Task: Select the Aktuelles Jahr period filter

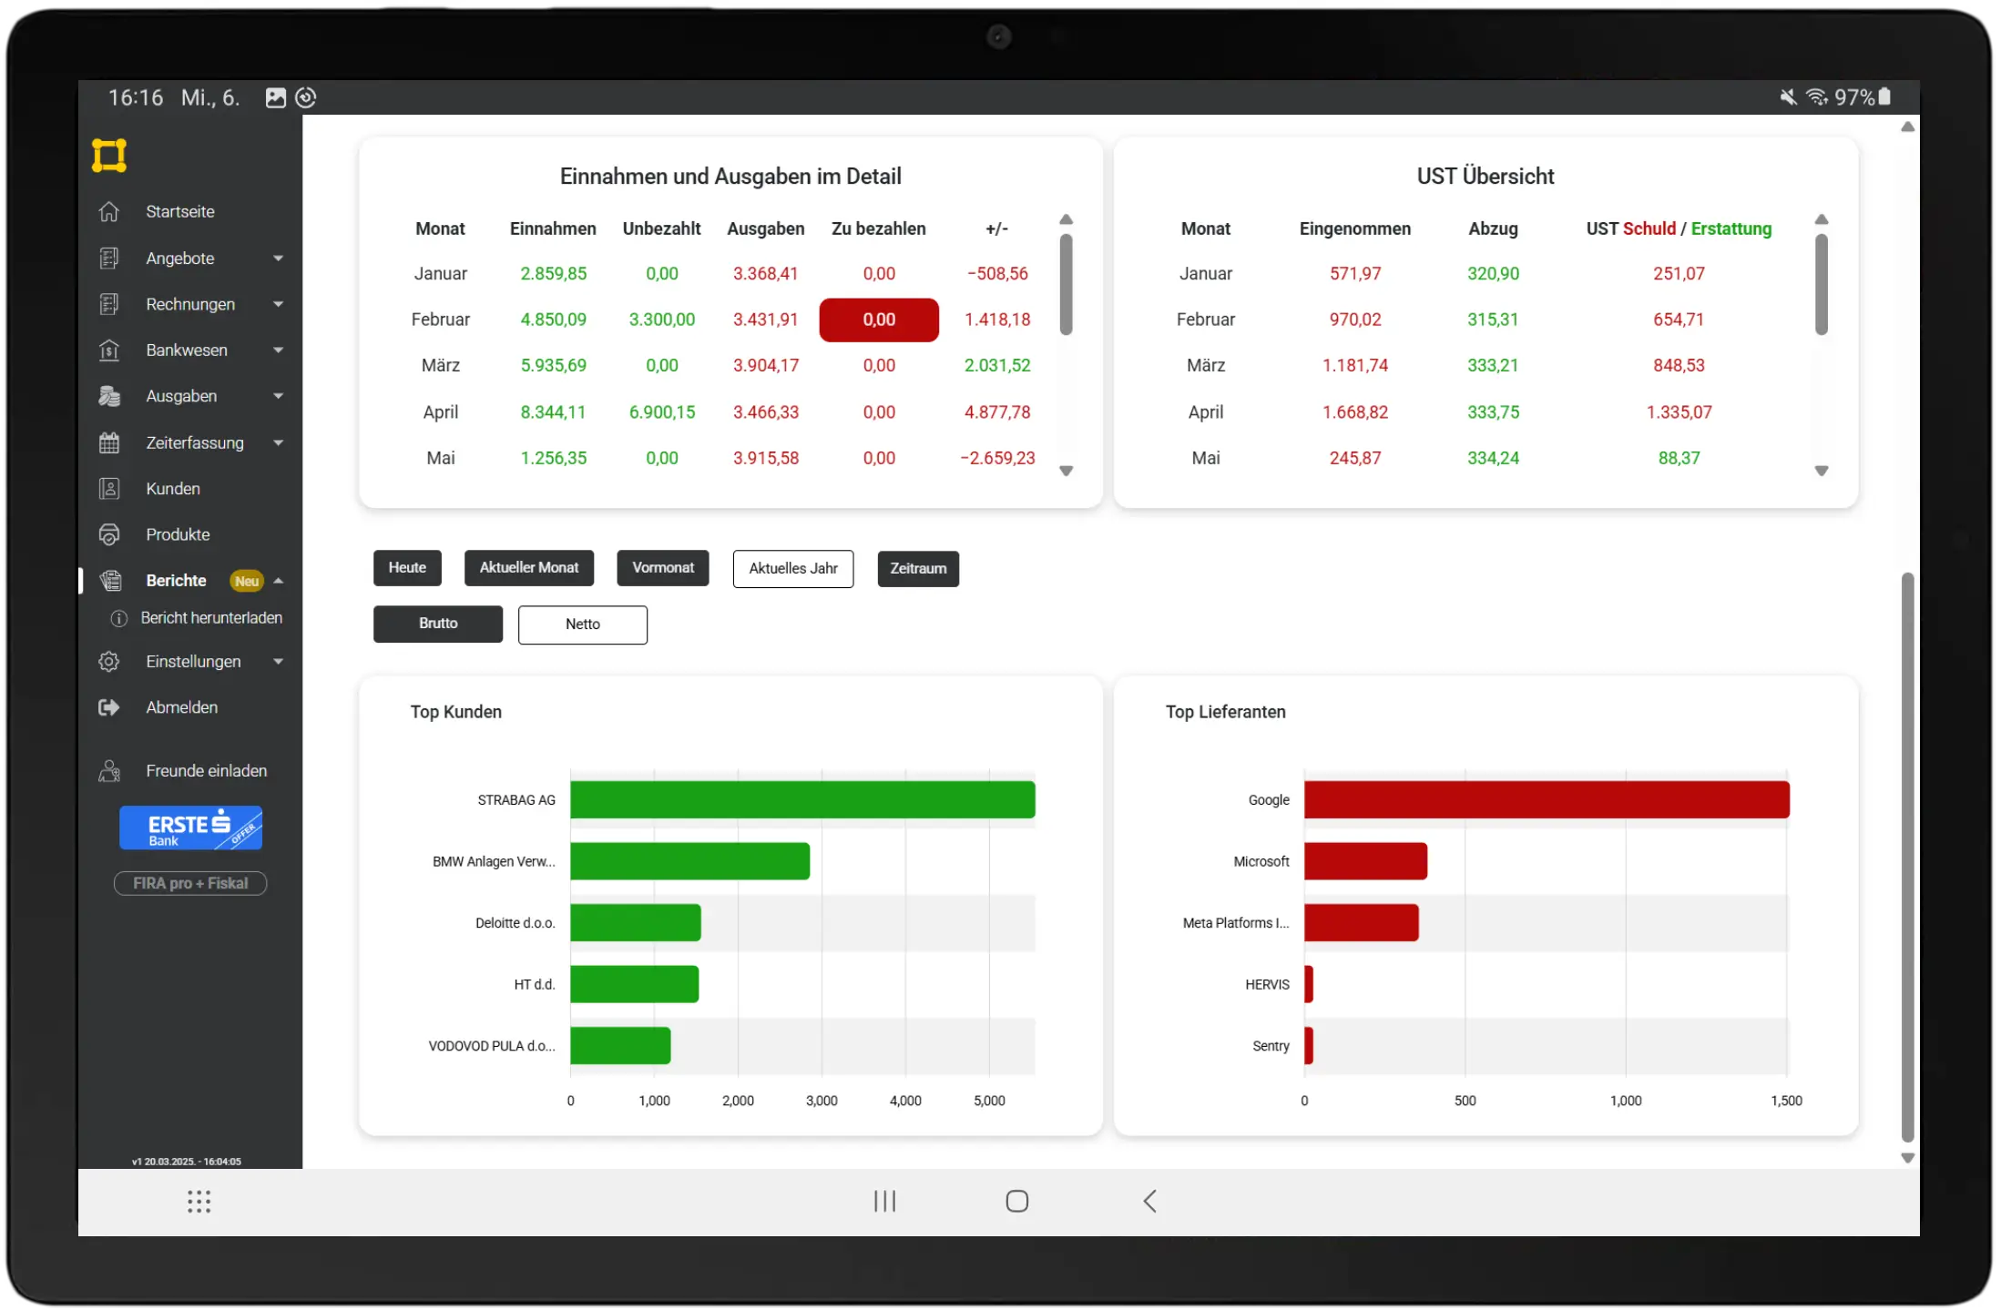Action: [x=793, y=568]
